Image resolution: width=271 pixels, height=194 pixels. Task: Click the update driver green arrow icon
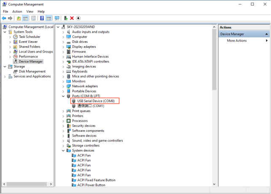pos(65,18)
